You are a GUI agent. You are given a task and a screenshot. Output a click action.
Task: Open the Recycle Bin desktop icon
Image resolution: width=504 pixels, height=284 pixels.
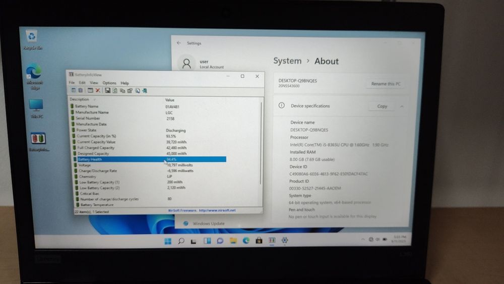pyautogui.click(x=32, y=40)
